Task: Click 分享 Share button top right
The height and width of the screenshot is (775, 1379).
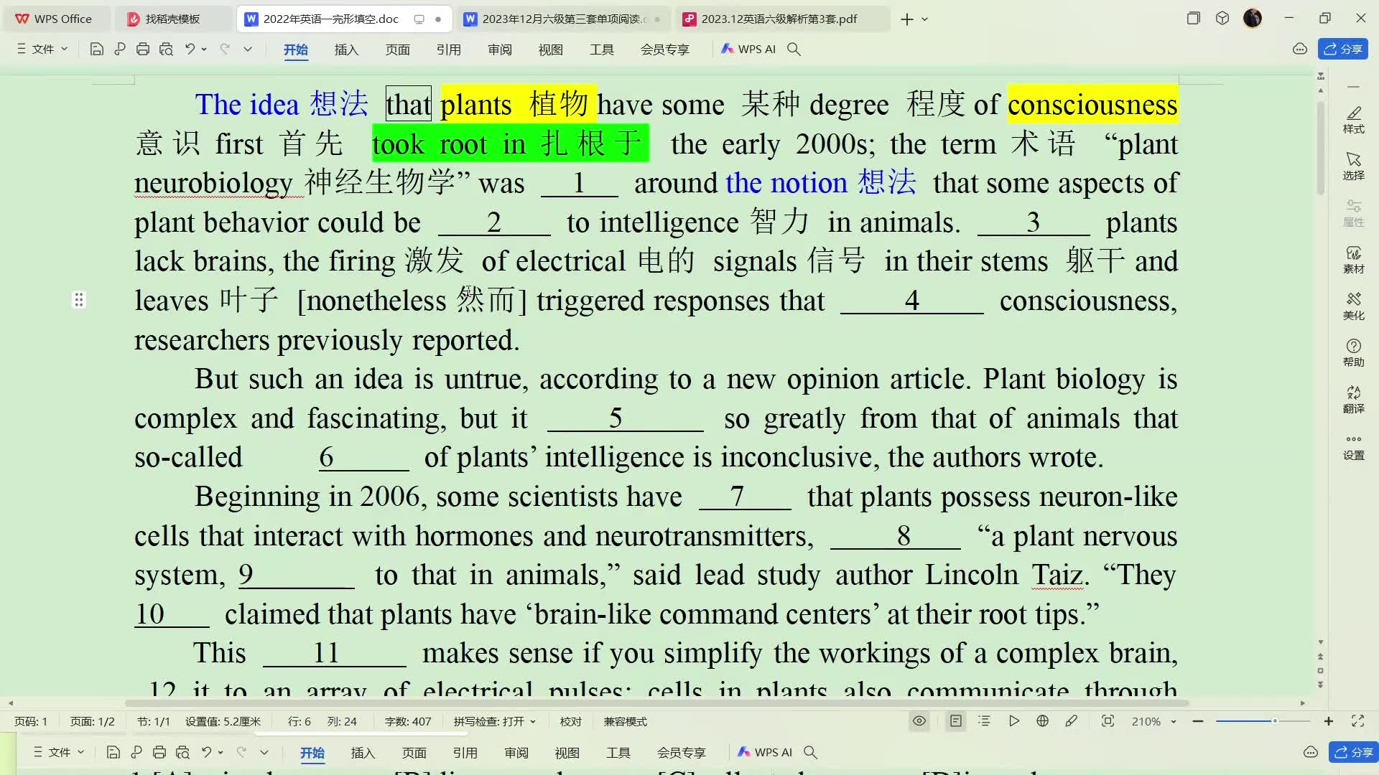Action: pyautogui.click(x=1343, y=48)
